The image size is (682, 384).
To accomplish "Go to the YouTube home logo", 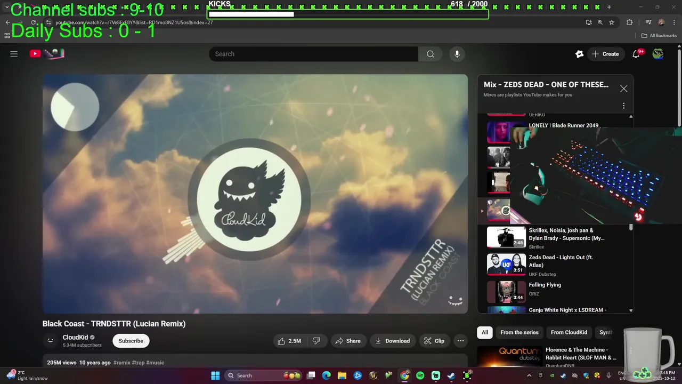I will [47, 53].
